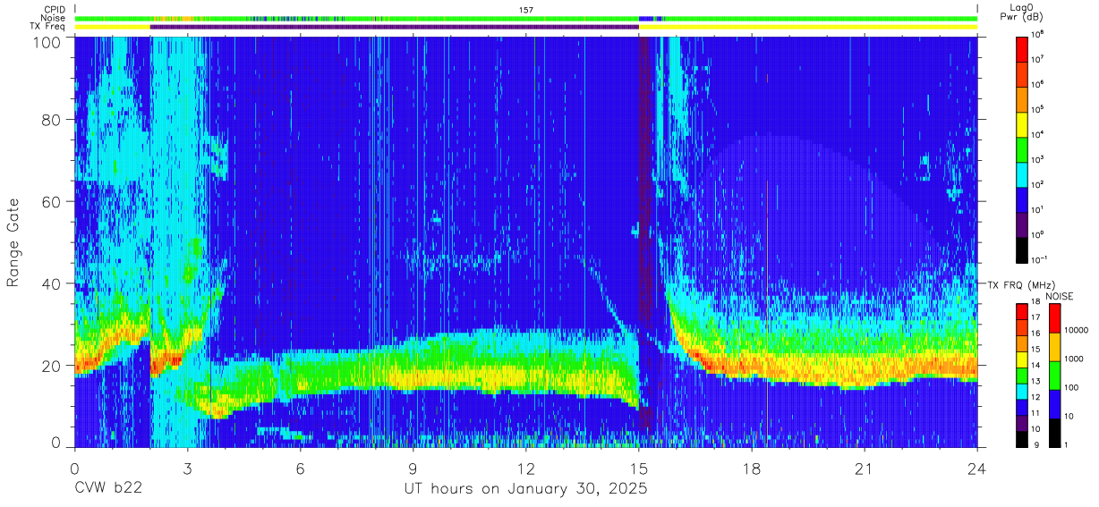Click the 10^8 label on the power colorbar
This screenshot has width=1099, height=507.
point(1039,35)
